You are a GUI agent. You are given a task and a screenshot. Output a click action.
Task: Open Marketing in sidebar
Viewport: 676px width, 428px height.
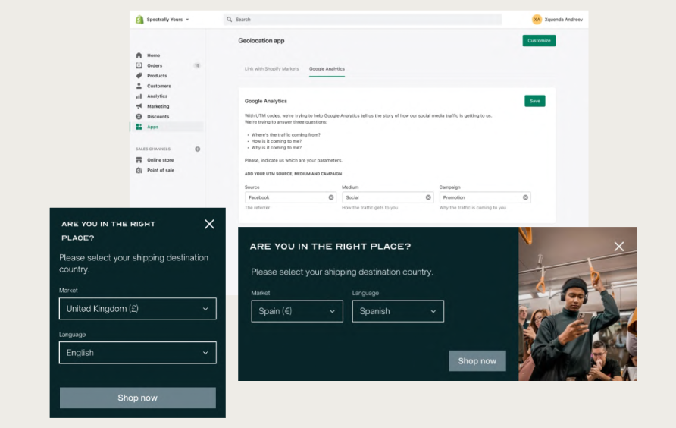tap(158, 106)
